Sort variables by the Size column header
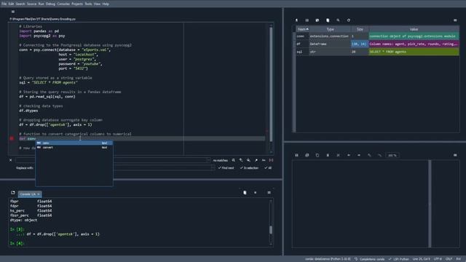The image size is (466, 262). point(360,29)
